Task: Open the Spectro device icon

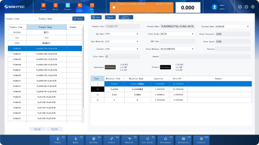Action: pos(55,7)
